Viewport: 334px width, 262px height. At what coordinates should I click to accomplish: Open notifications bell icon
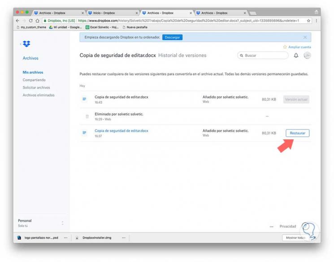[x=296, y=56]
